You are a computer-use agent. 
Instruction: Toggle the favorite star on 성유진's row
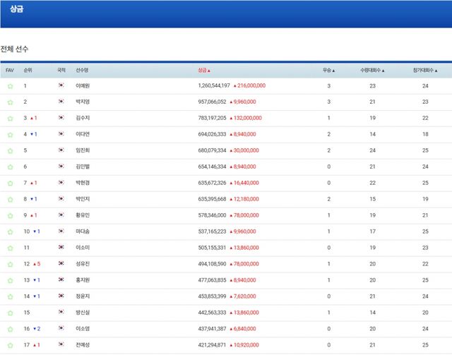[10, 264]
